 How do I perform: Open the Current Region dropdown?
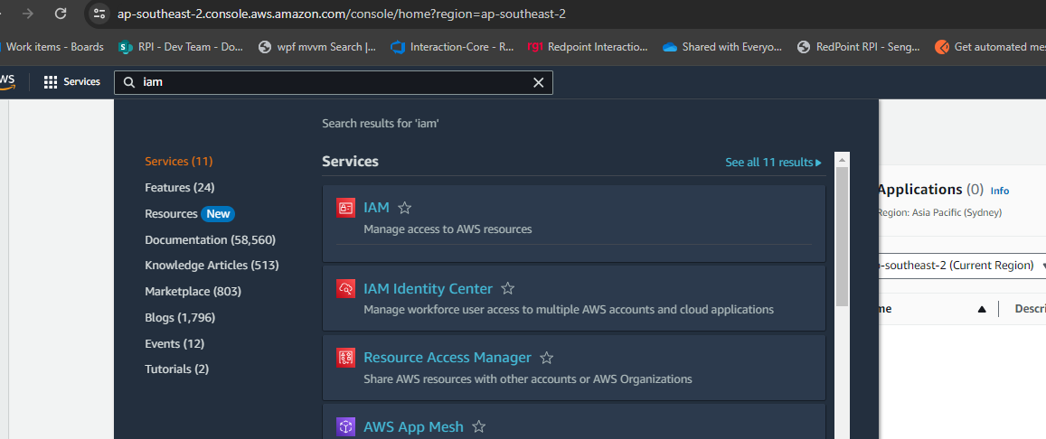click(x=958, y=266)
